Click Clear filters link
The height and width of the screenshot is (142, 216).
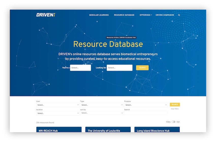point(175,109)
